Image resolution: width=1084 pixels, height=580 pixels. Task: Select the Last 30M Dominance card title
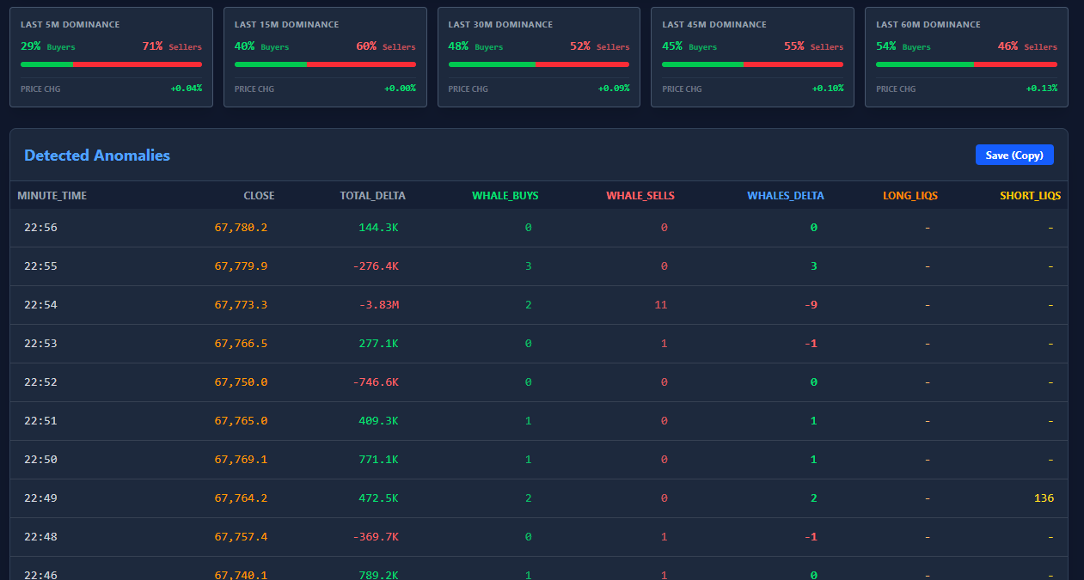[500, 25]
